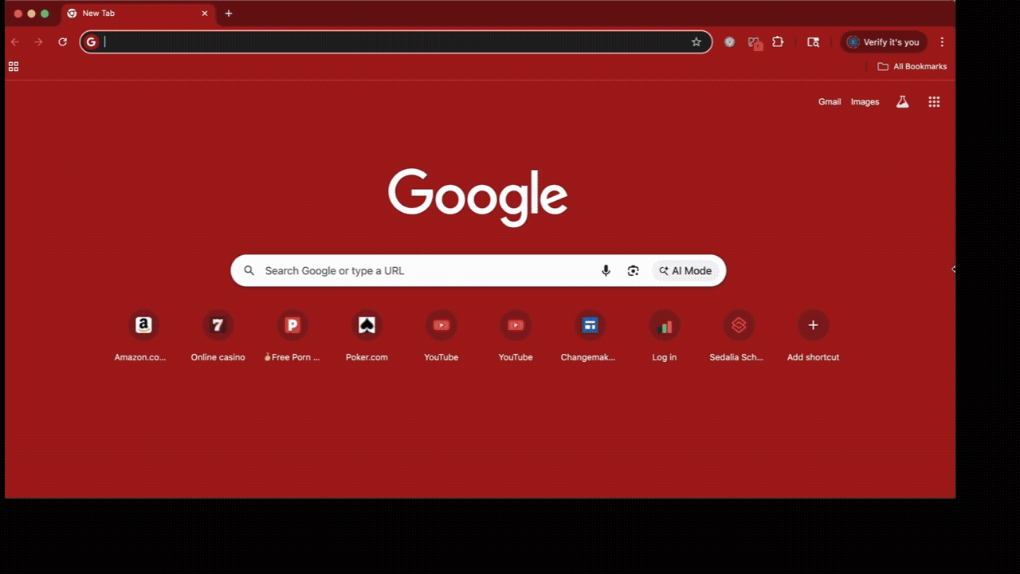
Task: Open the Changemak... shortcut
Action: (x=590, y=336)
